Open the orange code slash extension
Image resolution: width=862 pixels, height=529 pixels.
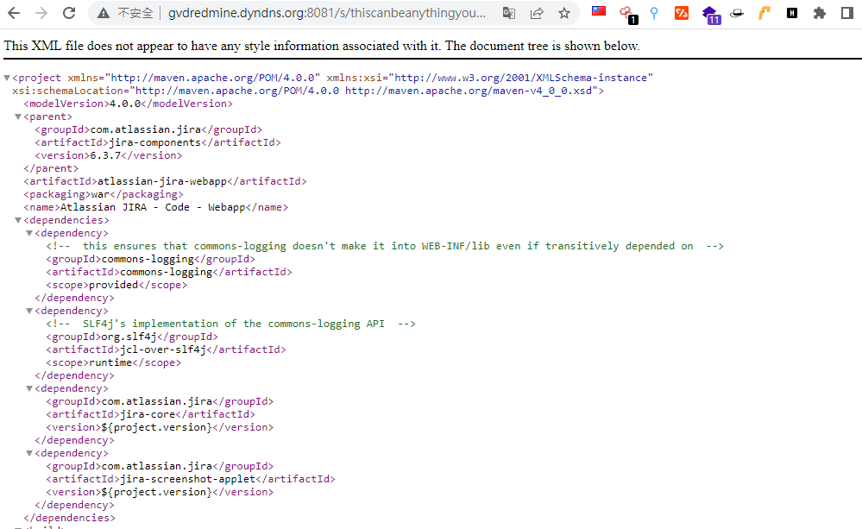point(682,13)
